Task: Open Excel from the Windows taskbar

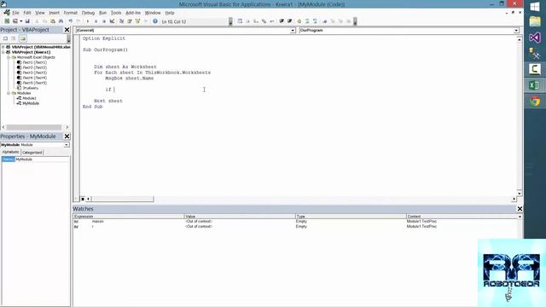Action: point(535,85)
